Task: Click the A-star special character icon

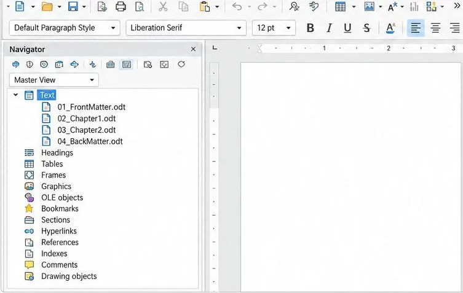Action: click(x=392, y=6)
